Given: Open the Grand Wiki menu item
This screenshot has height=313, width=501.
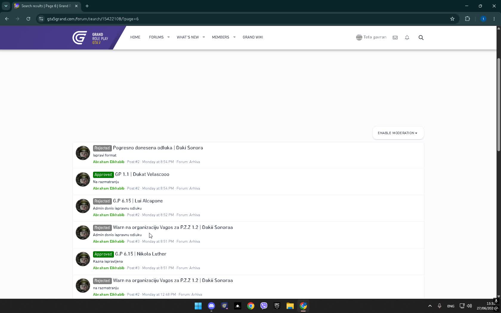Looking at the screenshot, I should [x=253, y=37].
